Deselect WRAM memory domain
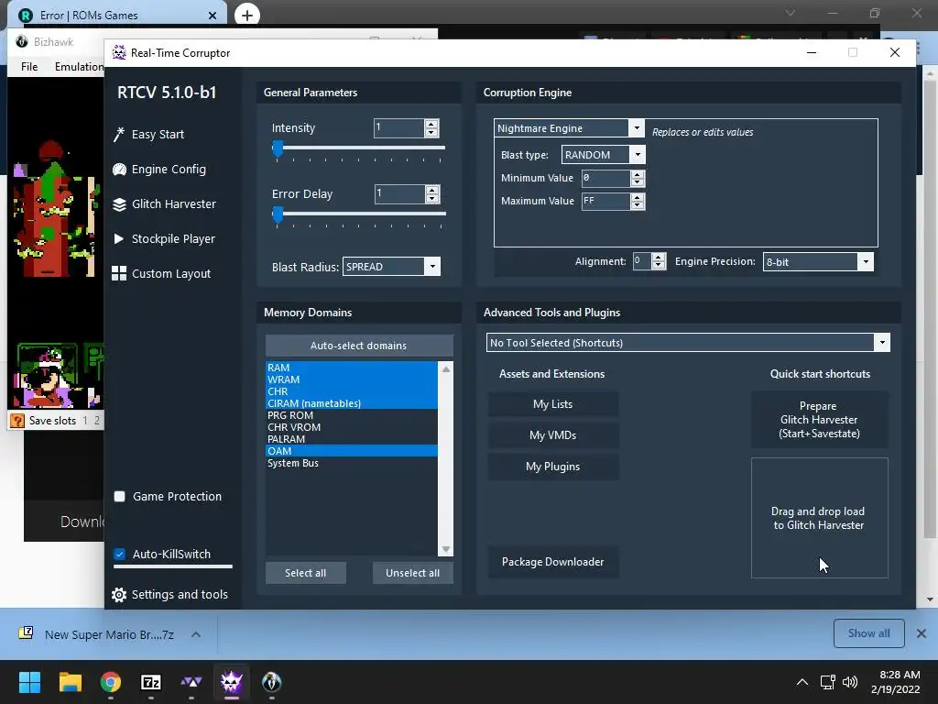The height and width of the screenshot is (704, 938). 351,379
